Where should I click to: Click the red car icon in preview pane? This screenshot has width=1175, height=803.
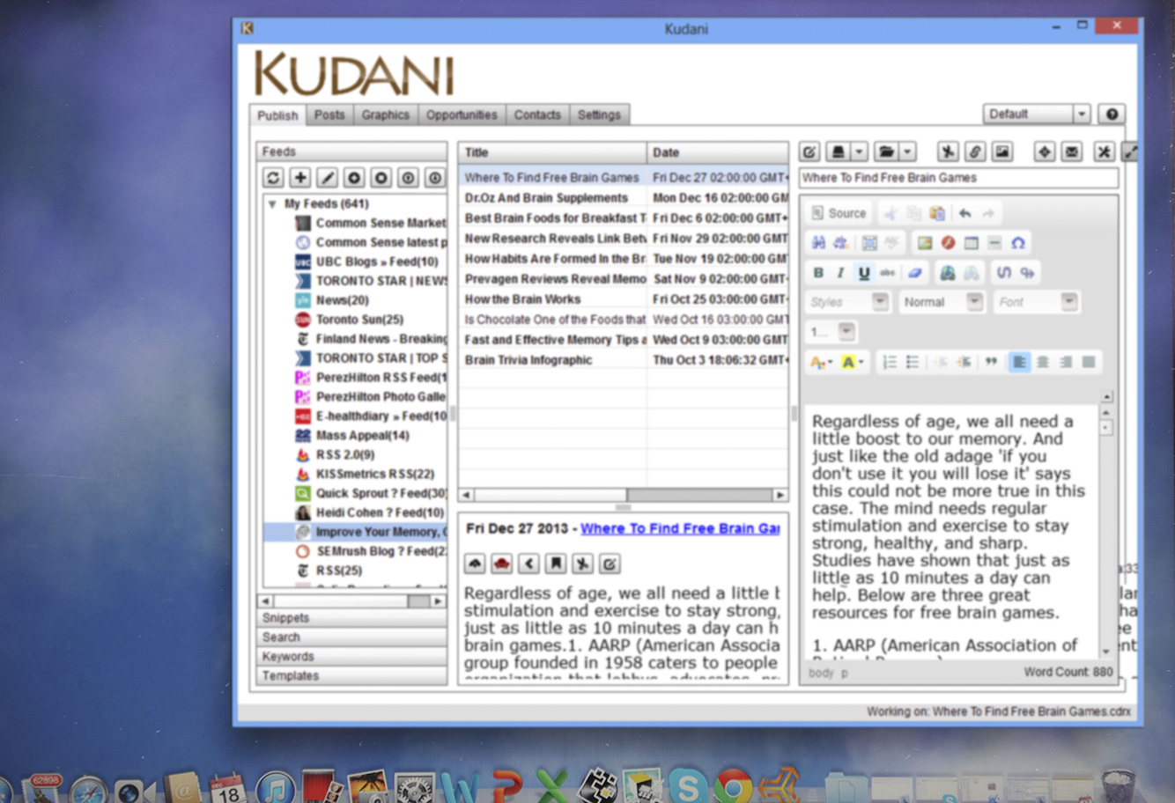[501, 564]
